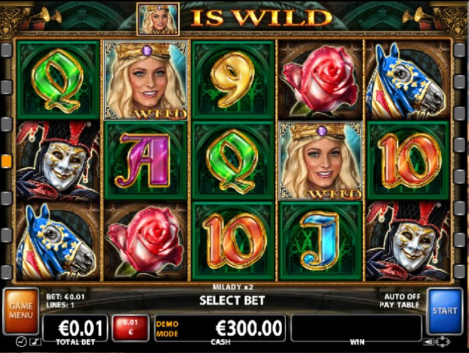Click the Select Bet label
The image size is (469, 353).
coord(232,301)
